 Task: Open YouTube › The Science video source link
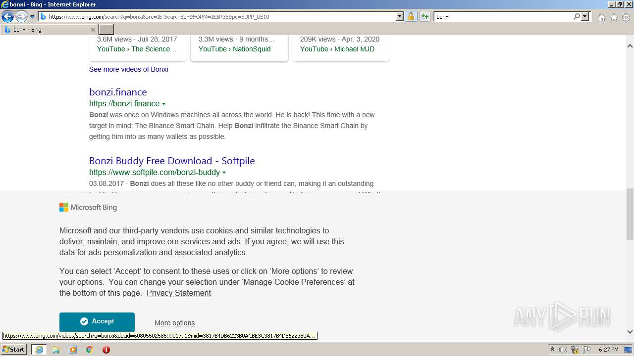click(x=137, y=49)
